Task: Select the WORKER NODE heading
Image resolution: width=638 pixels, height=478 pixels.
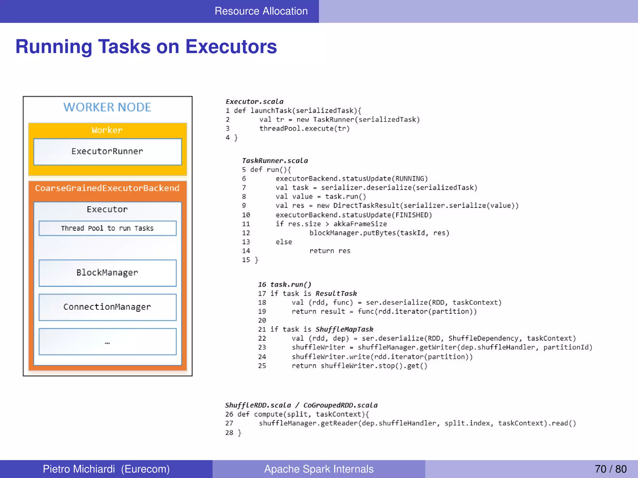Action: 107,107
